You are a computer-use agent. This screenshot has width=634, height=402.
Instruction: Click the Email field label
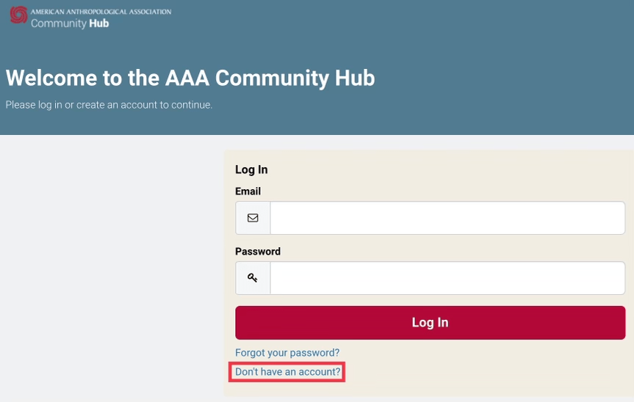click(x=248, y=191)
